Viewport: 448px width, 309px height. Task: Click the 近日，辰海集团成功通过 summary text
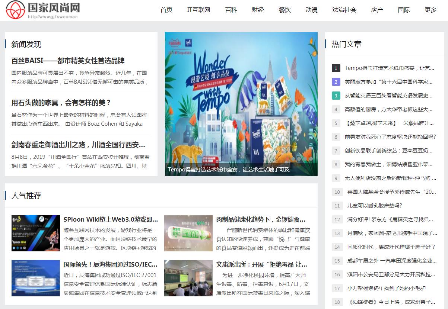[x=111, y=284]
